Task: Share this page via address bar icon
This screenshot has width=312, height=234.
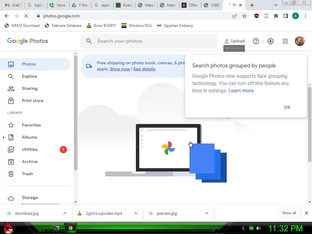Action: click(235, 16)
